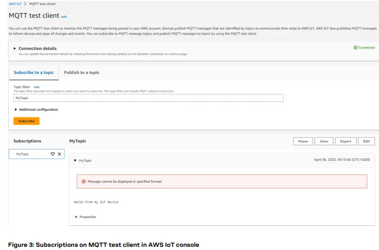The image size is (379, 250).
Task: Click the Edit button for MyTopic
Action: [366, 141]
